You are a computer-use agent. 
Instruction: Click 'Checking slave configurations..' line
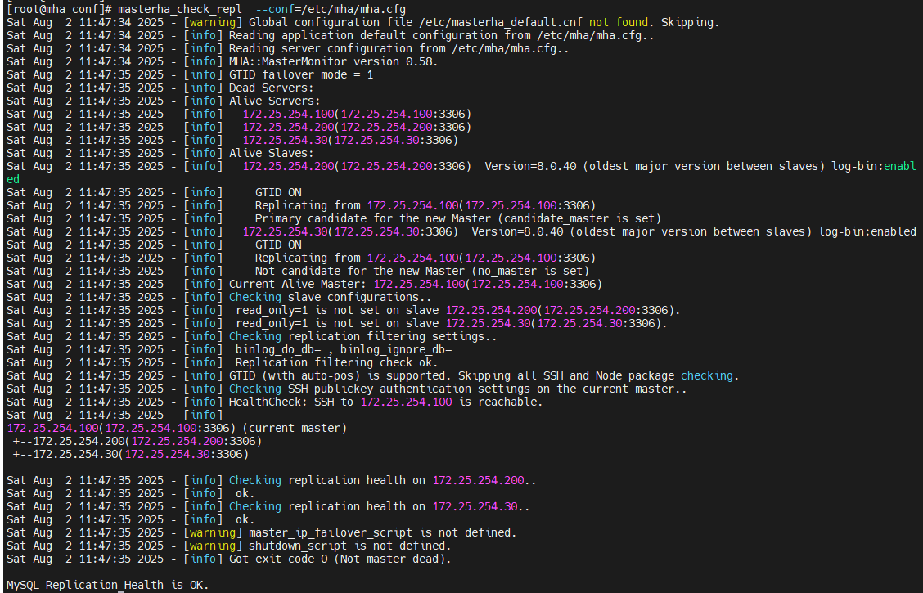pos(331,297)
